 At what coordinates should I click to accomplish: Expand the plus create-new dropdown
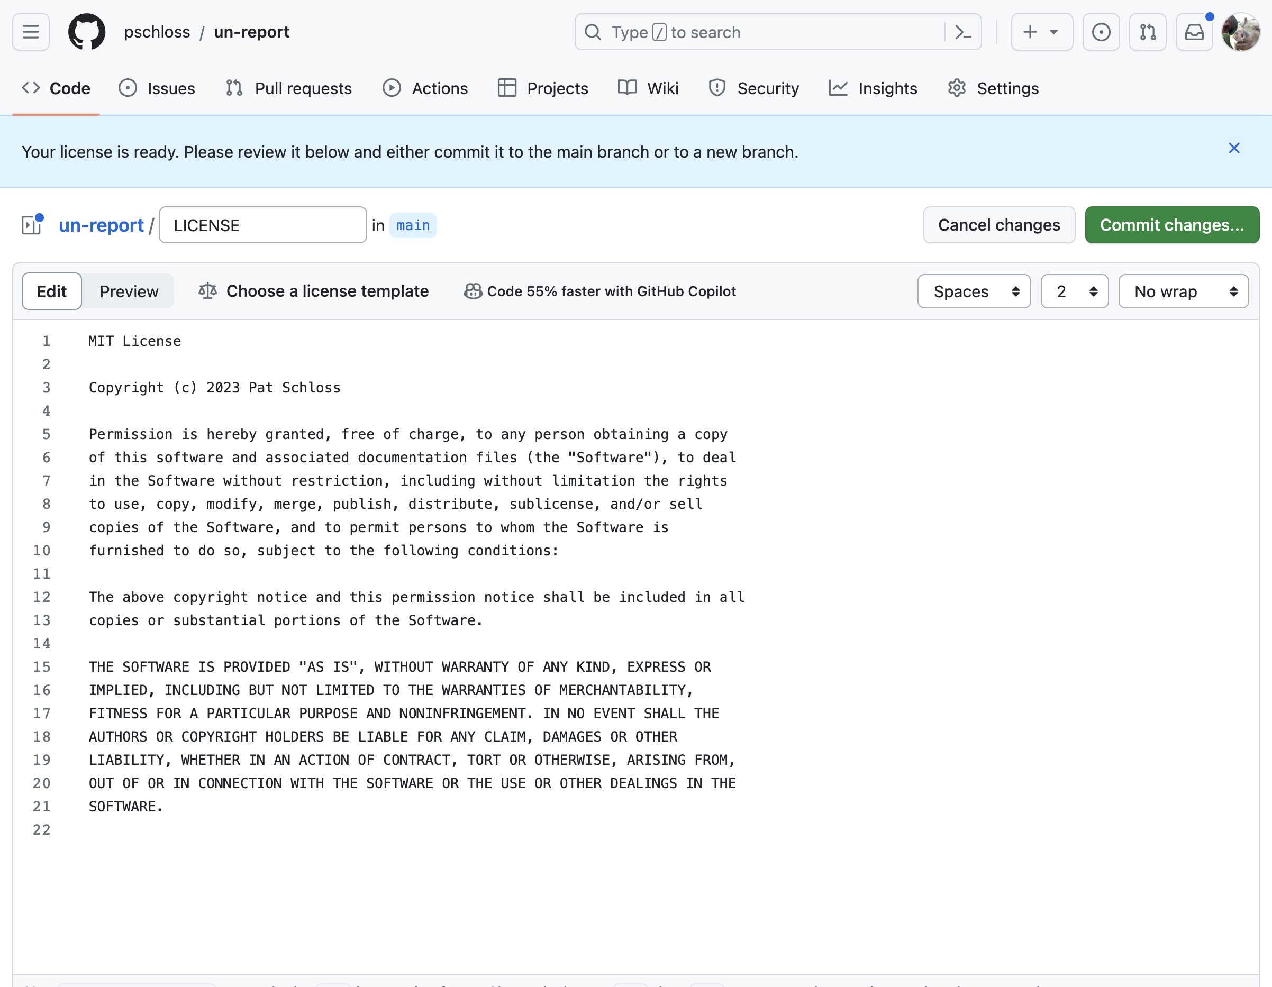point(1041,32)
